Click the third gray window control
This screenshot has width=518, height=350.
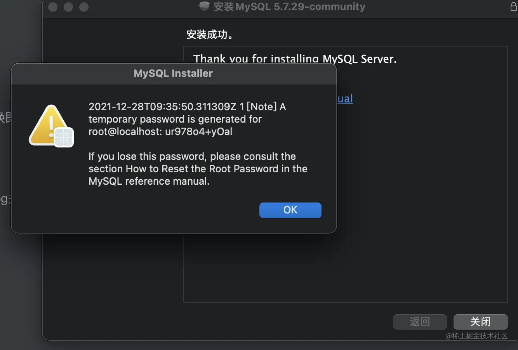(x=84, y=7)
